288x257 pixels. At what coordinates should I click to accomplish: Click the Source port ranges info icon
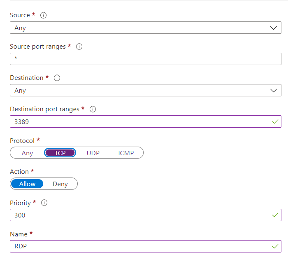pyautogui.click(x=79, y=47)
